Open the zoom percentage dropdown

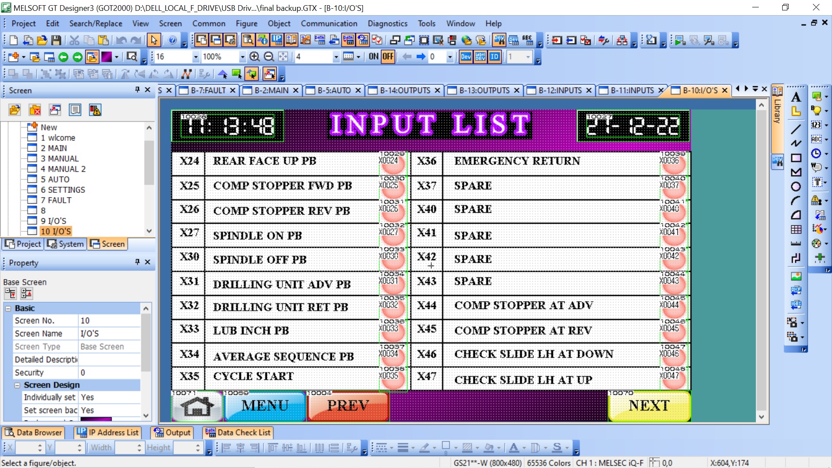(242, 57)
